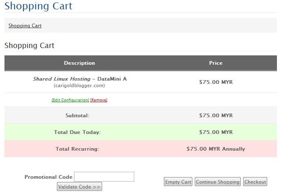Click the Subtotal amount $75.00 MYR
Viewport: 281px width, 195px height.
coord(216,115)
